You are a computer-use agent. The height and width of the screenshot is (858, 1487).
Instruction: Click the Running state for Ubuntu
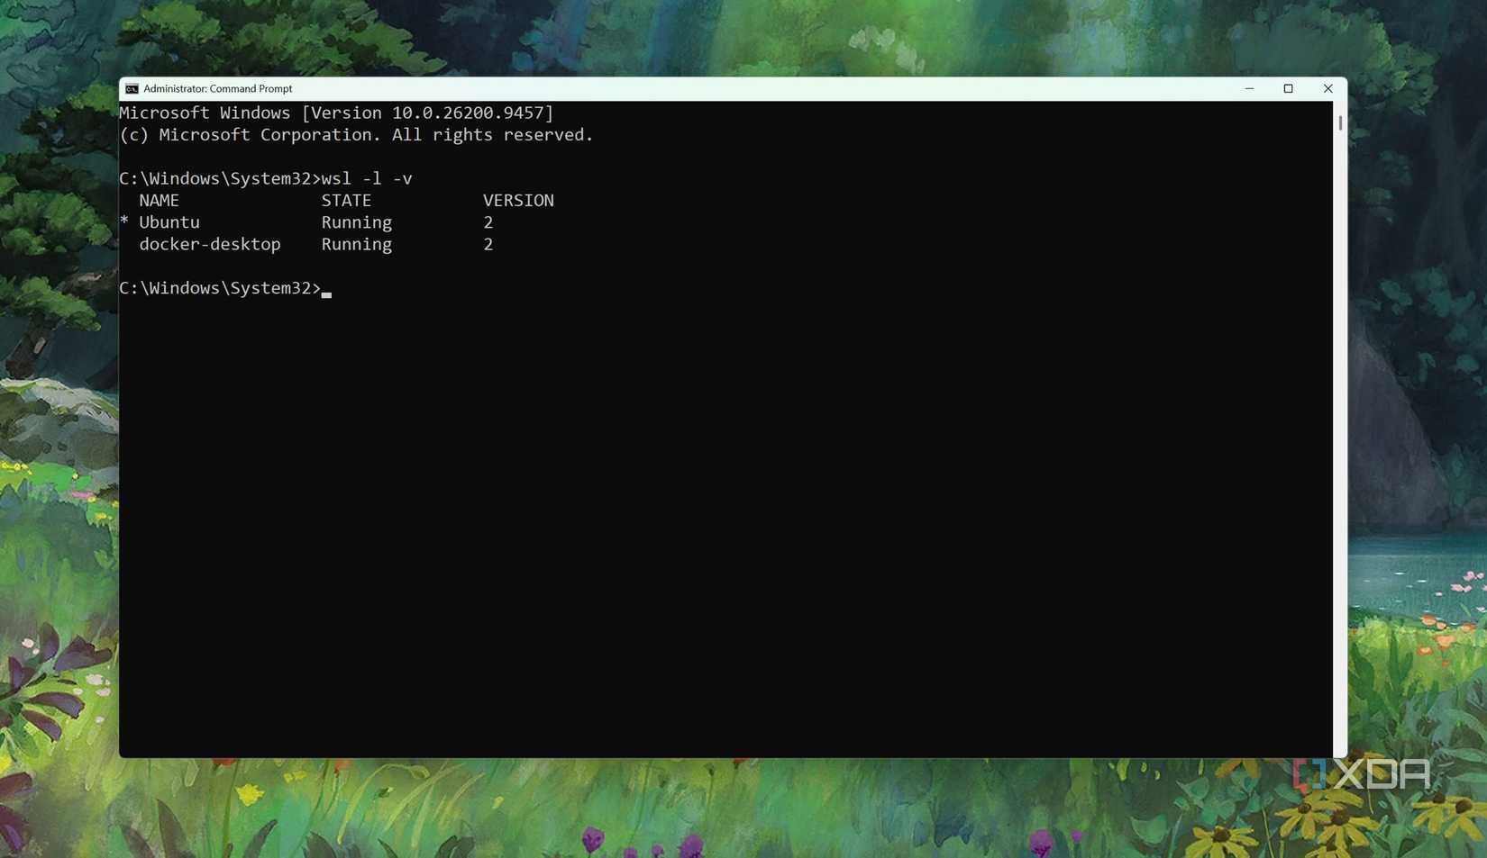point(357,223)
